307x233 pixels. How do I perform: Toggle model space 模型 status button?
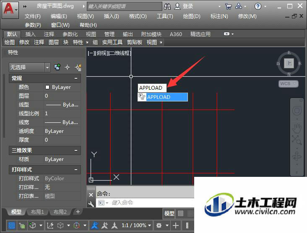click(x=169, y=213)
